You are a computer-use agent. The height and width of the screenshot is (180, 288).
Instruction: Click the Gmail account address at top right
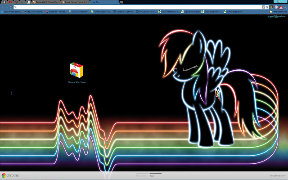(277, 16)
